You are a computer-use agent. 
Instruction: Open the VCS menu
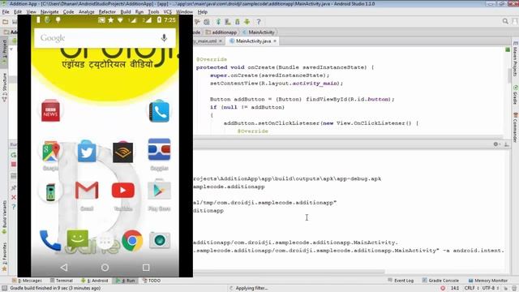point(168,11)
